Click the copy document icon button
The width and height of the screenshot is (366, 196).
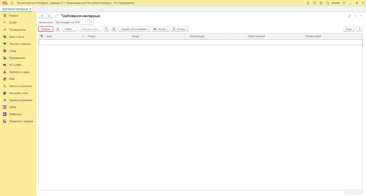[x=58, y=29]
